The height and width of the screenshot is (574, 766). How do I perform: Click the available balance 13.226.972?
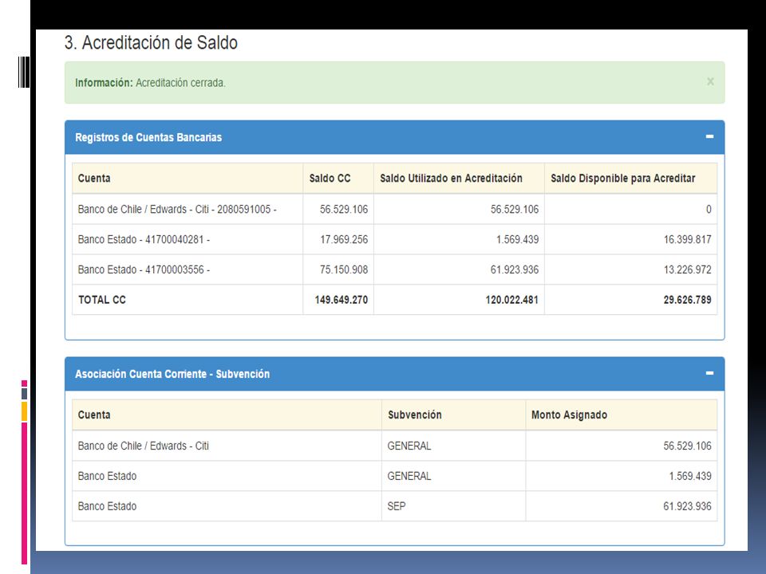tap(687, 270)
